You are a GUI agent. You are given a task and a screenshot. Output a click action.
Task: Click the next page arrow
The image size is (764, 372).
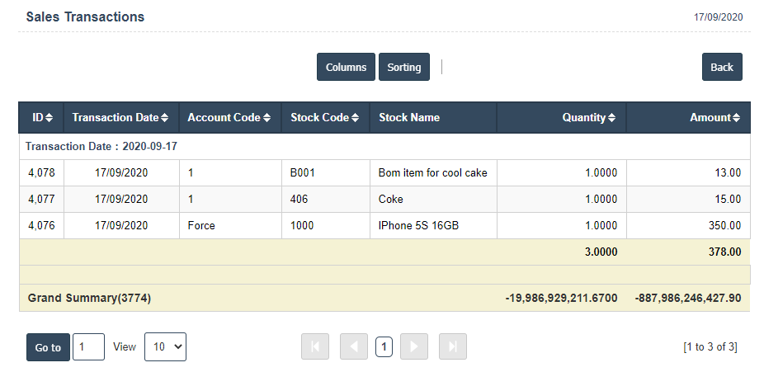(x=414, y=347)
